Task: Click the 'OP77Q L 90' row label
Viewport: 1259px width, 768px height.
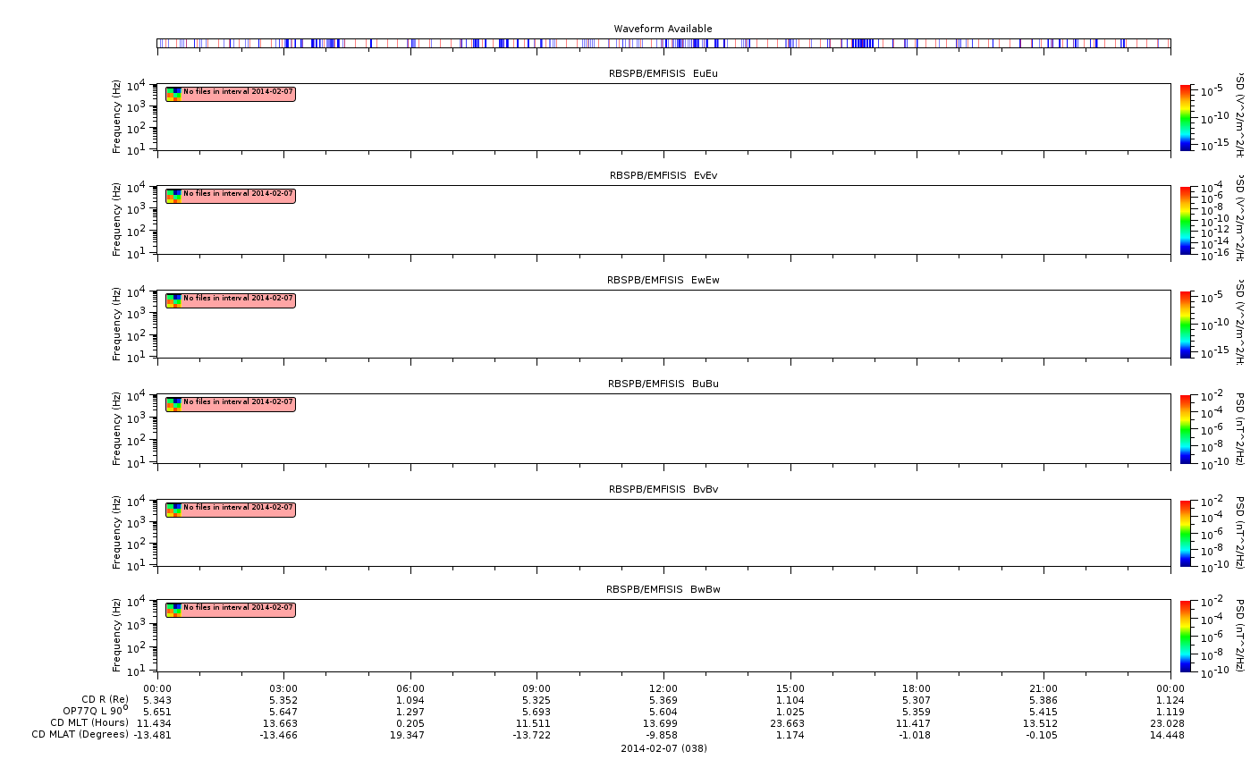Action: [x=96, y=711]
